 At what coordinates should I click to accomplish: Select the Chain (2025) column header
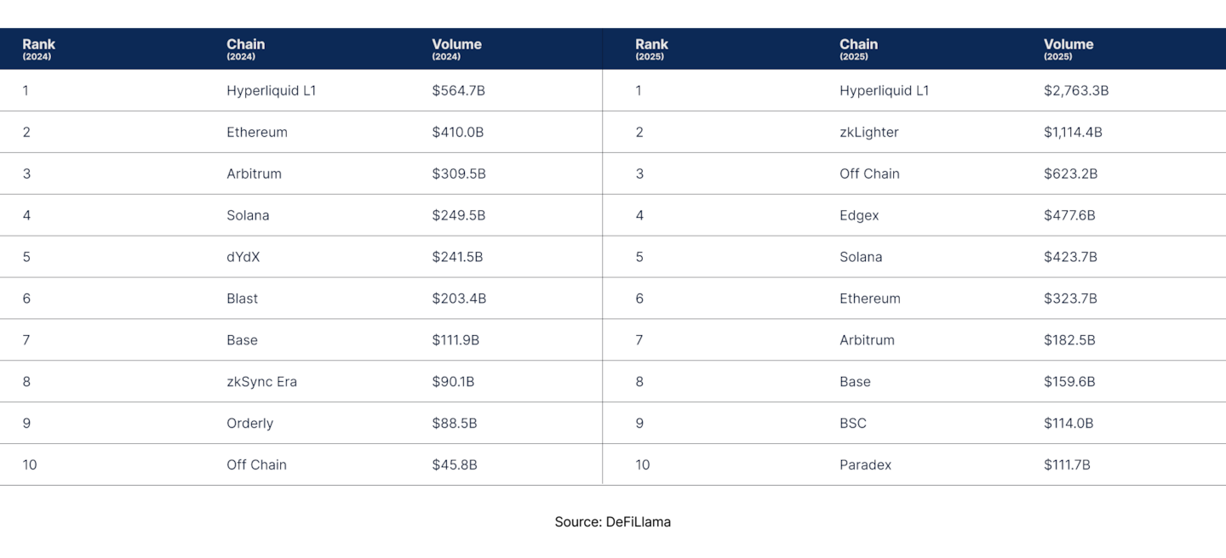click(858, 49)
